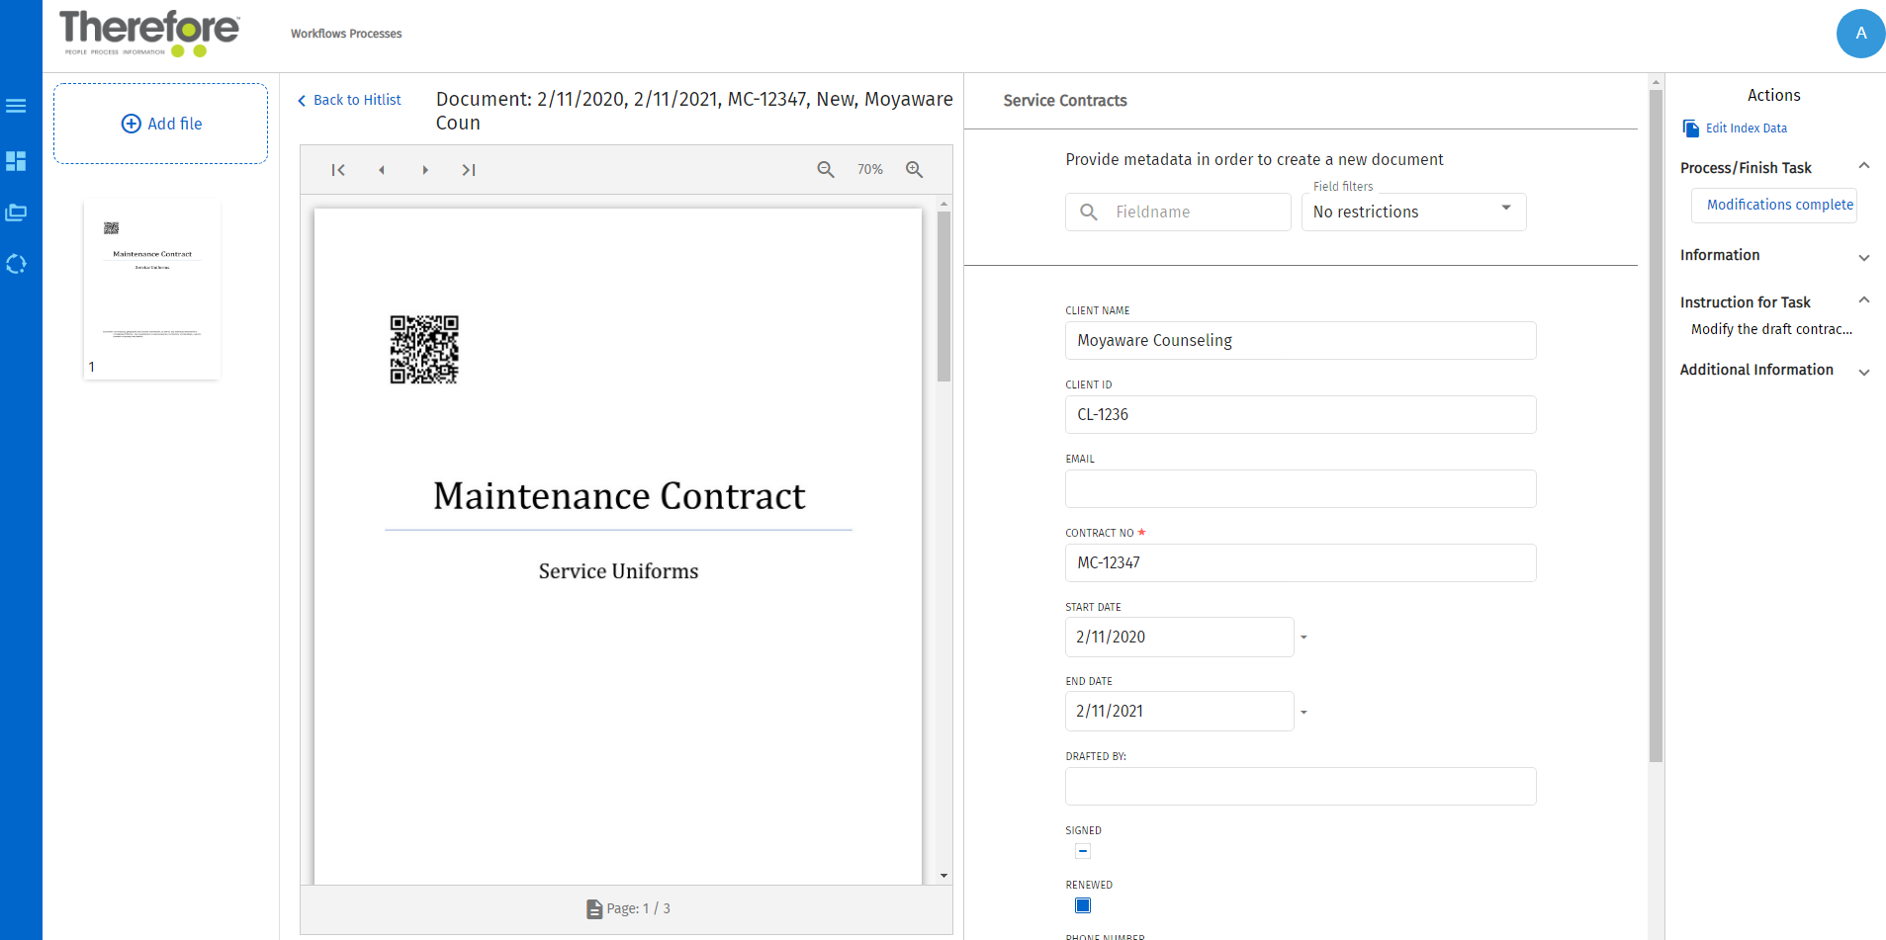This screenshot has height=940, width=1886.
Task: Zoom in on the contract preview
Action: pos(914,169)
